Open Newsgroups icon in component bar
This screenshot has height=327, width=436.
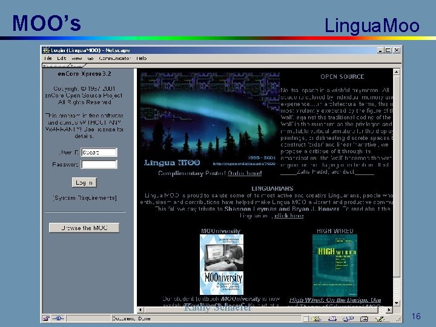pos(348,319)
